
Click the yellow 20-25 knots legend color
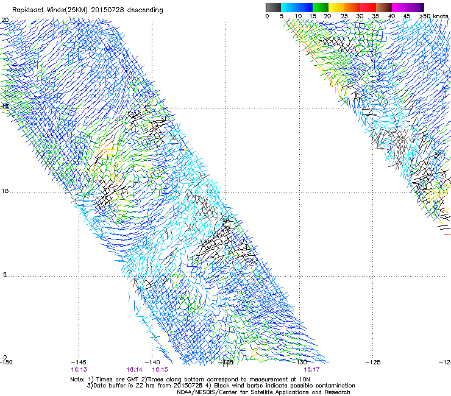(x=336, y=7)
